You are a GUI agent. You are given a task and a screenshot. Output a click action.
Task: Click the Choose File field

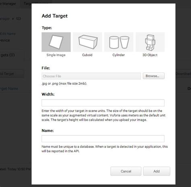pos(91,76)
